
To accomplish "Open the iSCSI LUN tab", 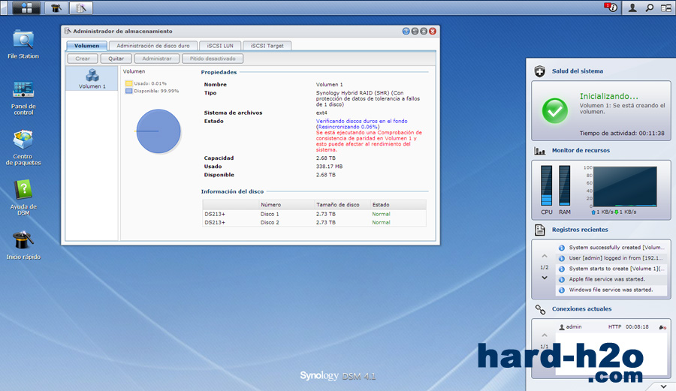I will click(x=220, y=46).
